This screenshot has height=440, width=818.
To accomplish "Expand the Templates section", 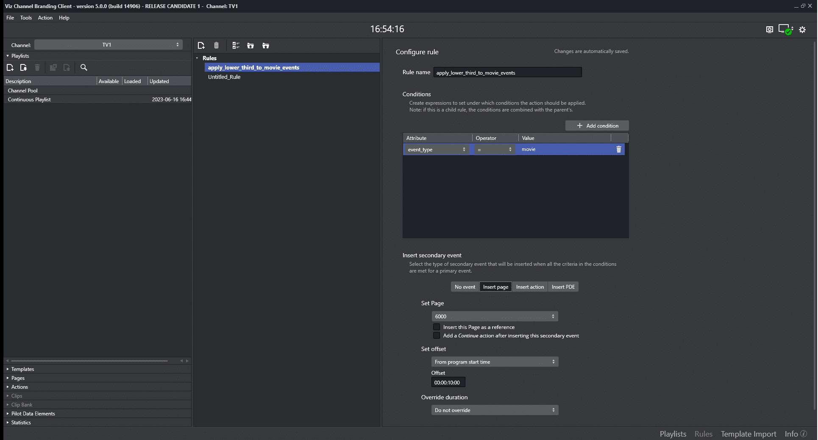I will [22, 369].
